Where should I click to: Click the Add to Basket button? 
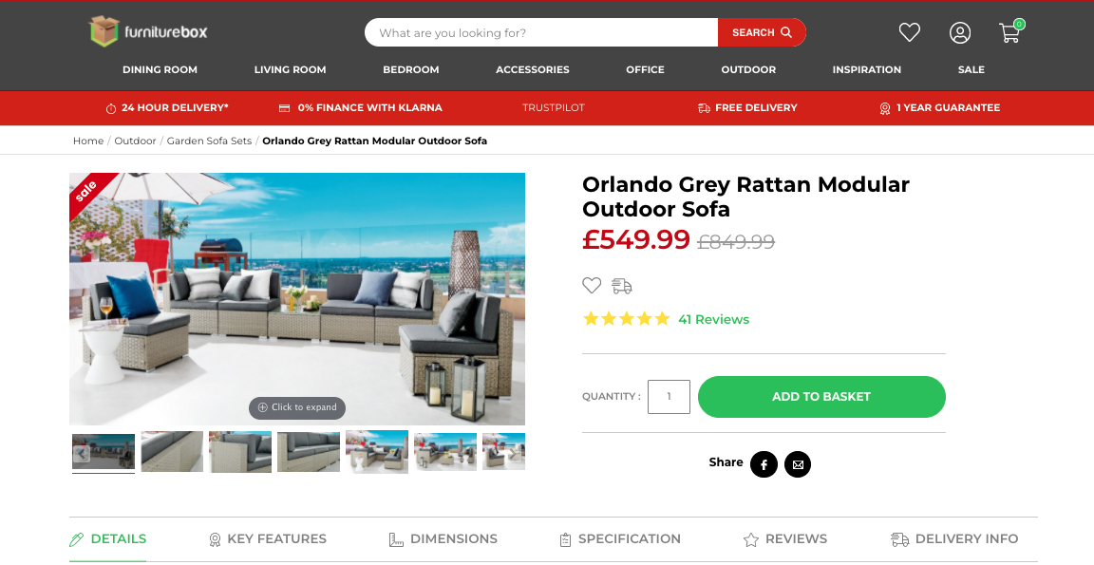click(821, 397)
